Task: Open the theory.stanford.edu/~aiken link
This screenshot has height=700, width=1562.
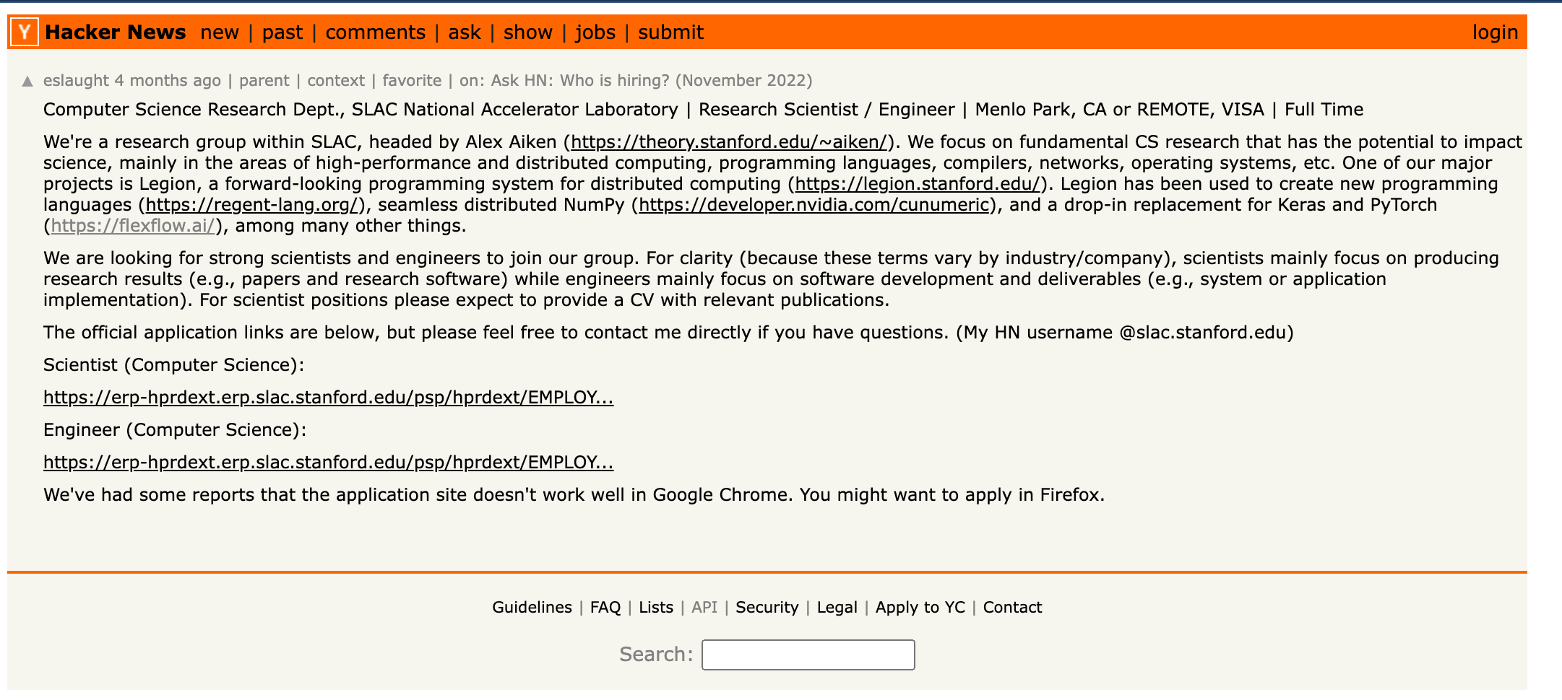Action: pos(730,142)
